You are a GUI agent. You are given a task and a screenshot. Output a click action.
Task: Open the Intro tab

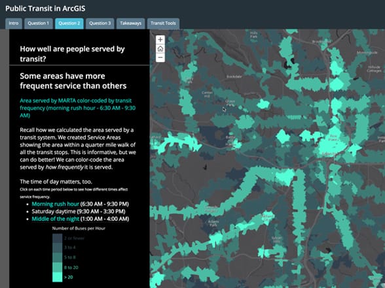point(14,24)
